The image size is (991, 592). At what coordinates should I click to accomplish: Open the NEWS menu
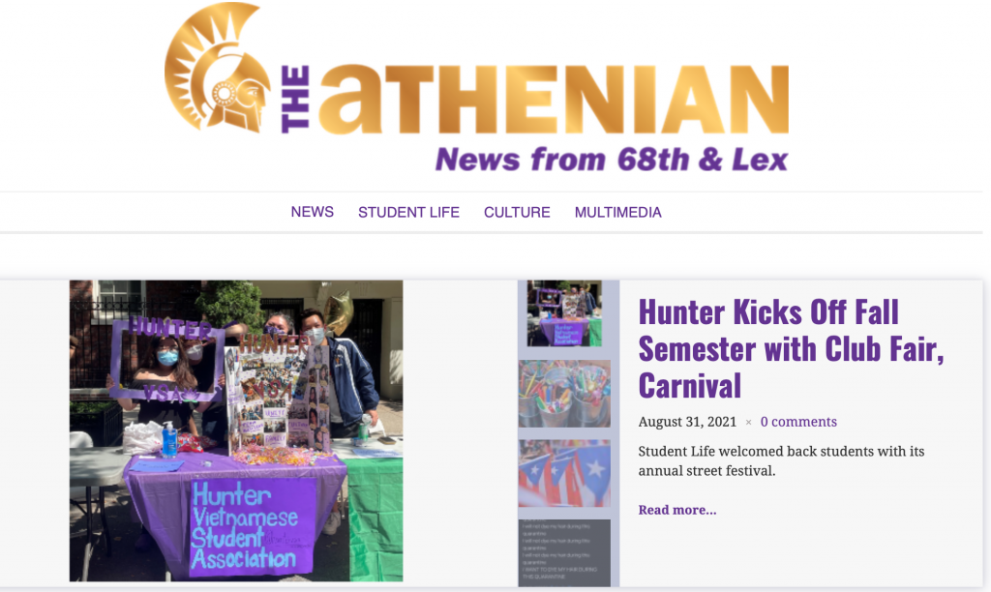coord(313,212)
